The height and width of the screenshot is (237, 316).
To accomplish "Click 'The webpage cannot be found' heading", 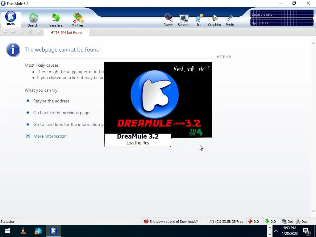I will click(x=62, y=50).
